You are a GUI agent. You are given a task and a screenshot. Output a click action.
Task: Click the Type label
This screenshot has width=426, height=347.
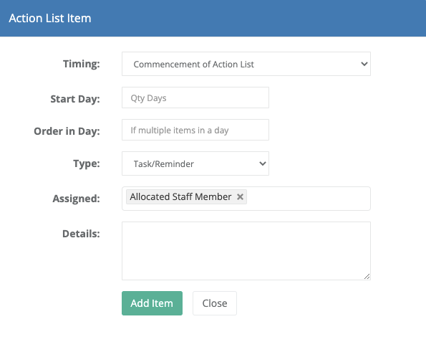pyautogui.click(x=87, y=163)
